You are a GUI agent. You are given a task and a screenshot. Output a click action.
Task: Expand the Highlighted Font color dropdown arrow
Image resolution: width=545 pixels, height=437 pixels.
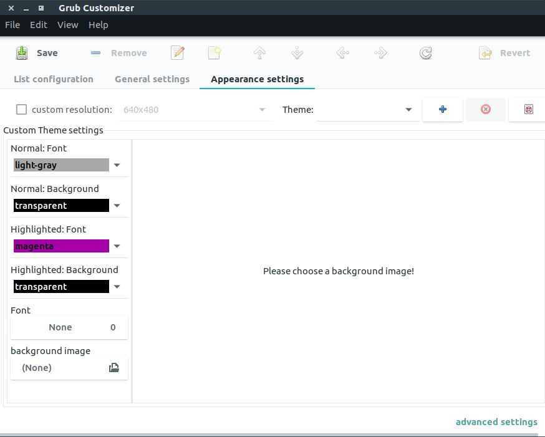coord(117,246)
